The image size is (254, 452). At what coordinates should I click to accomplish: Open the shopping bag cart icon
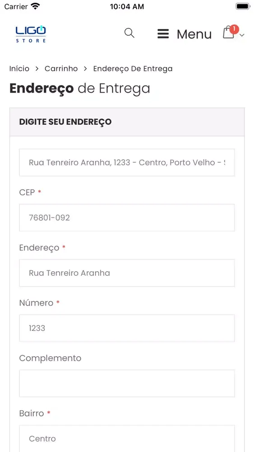click(x=228, y=33)
